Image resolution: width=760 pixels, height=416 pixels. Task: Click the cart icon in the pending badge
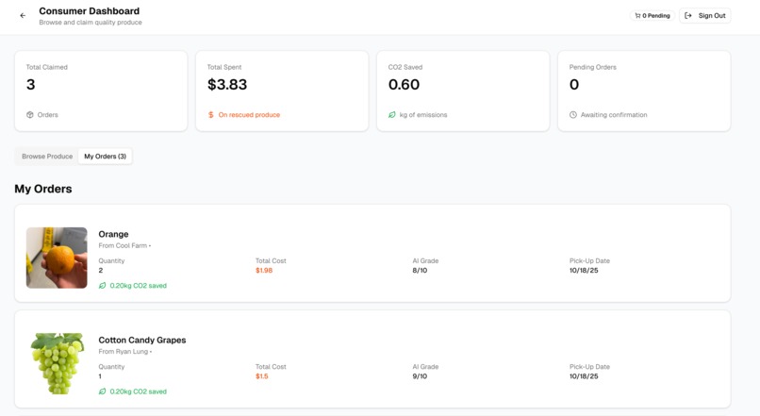point(637,15)
